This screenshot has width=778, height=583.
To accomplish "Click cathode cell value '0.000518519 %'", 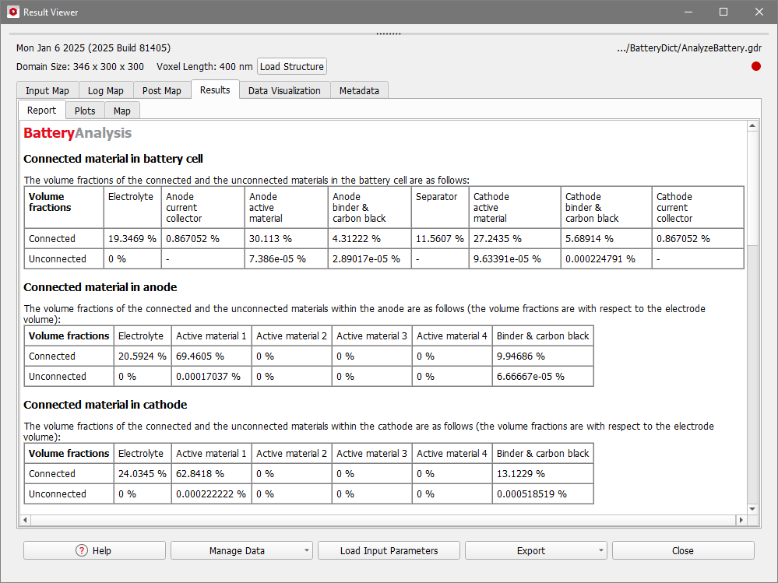I will (x=531, y=493).
